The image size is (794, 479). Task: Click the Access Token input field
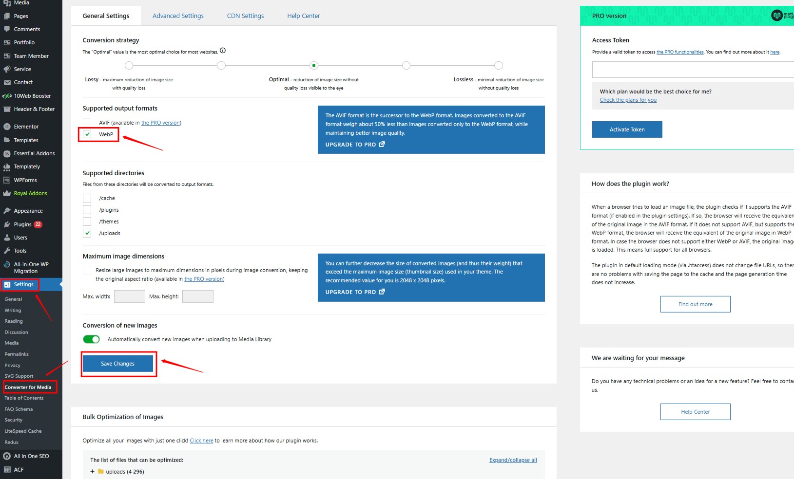click(x=693, y=70)
